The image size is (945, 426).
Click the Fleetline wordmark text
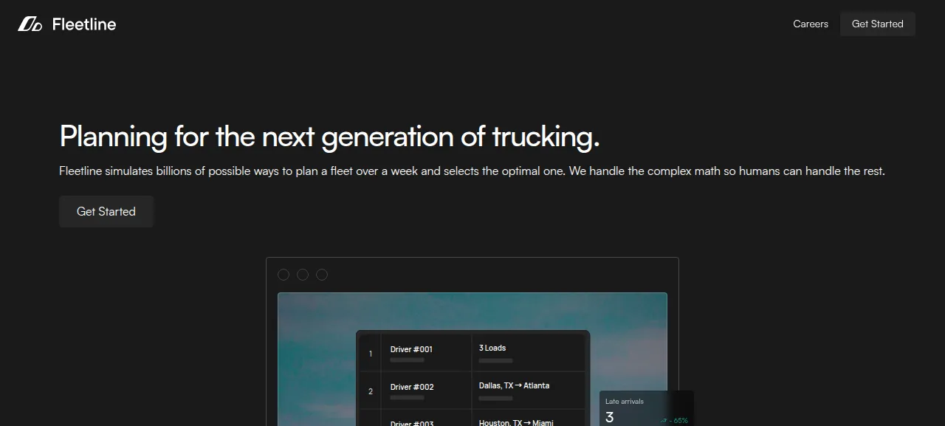[x=84, y=24]
